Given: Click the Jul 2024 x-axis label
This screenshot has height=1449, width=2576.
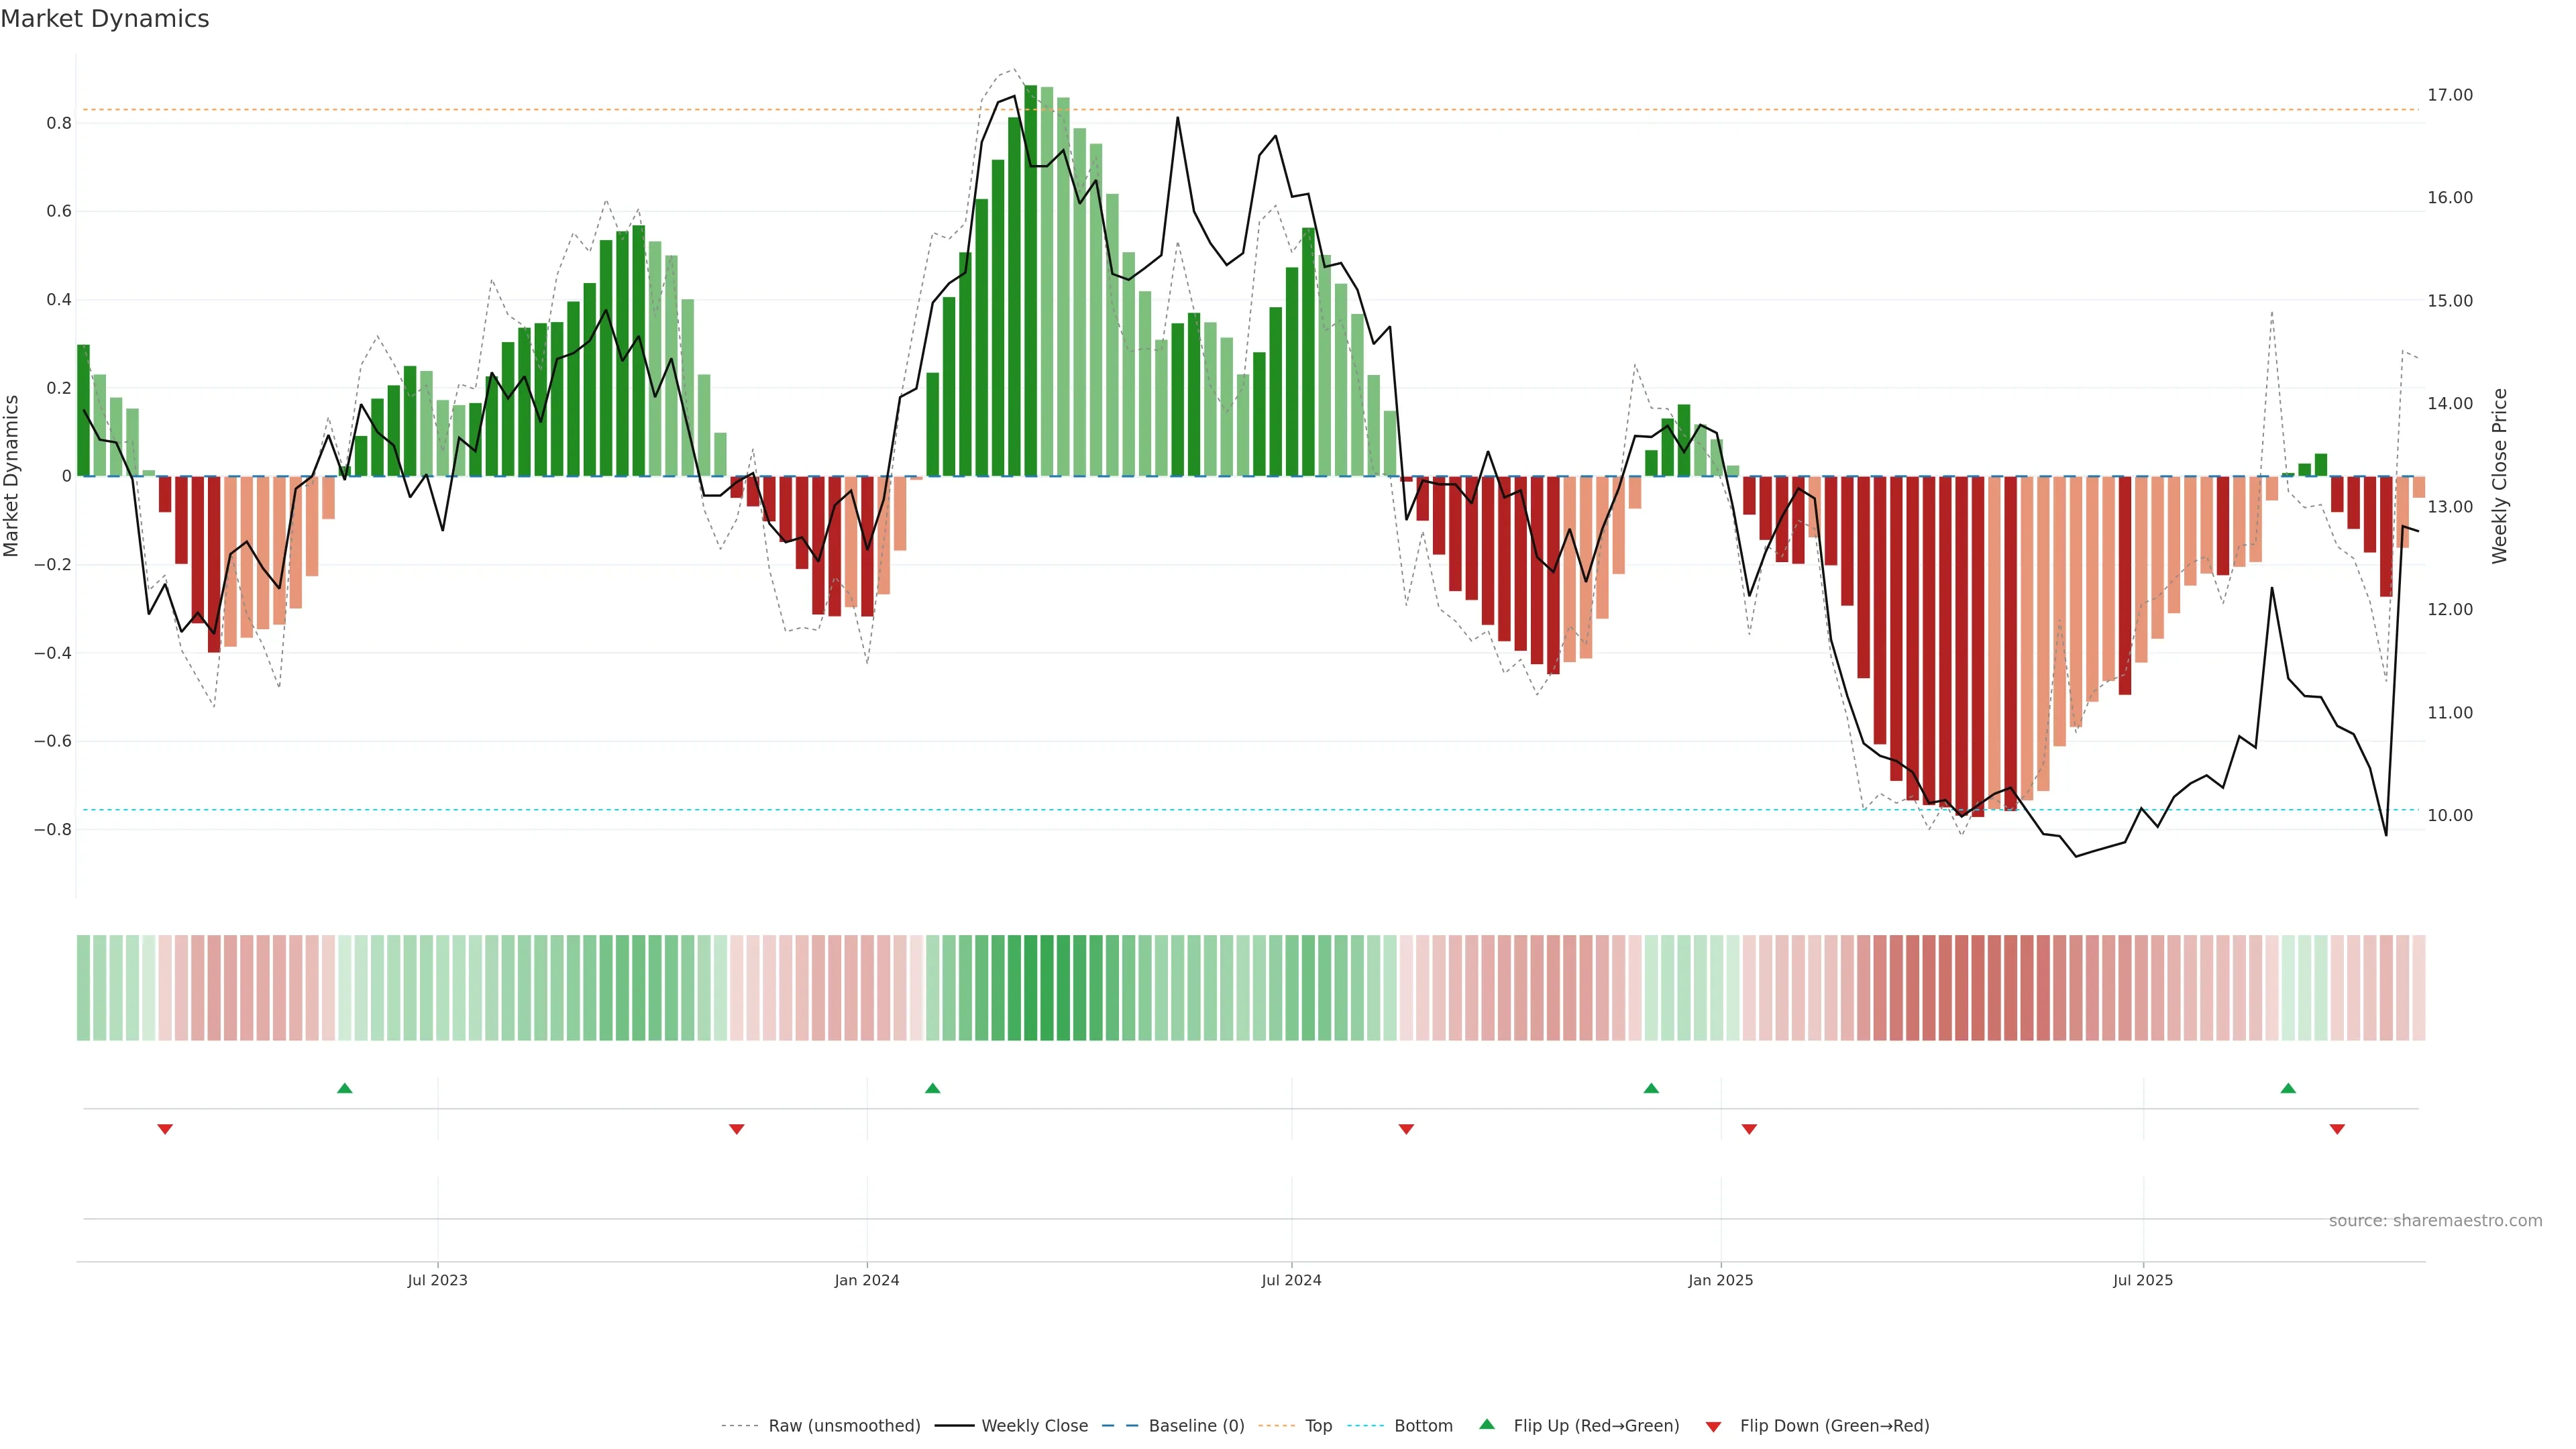Looking at the screenshot, I should (x=1291, y=1280).
